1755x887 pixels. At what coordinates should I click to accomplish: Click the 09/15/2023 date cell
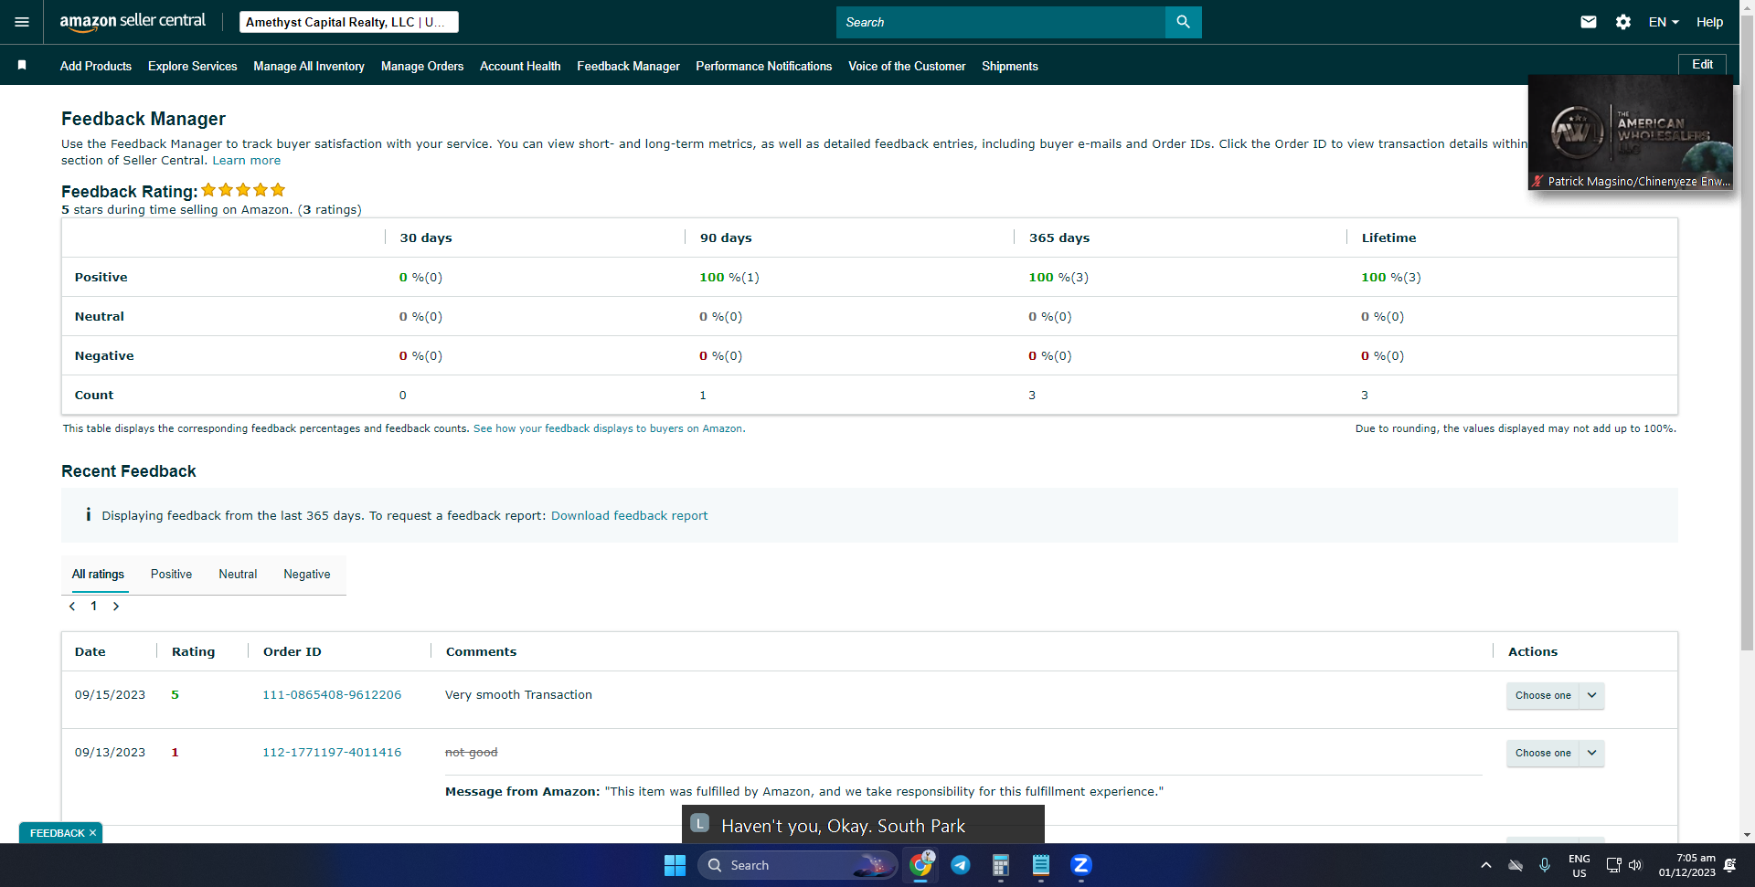coord(110,695)
